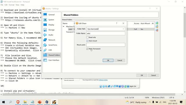186x105 pixels.
Task: Click the ubuntu Settings help question mark
Action: click(x=150, y=8)
